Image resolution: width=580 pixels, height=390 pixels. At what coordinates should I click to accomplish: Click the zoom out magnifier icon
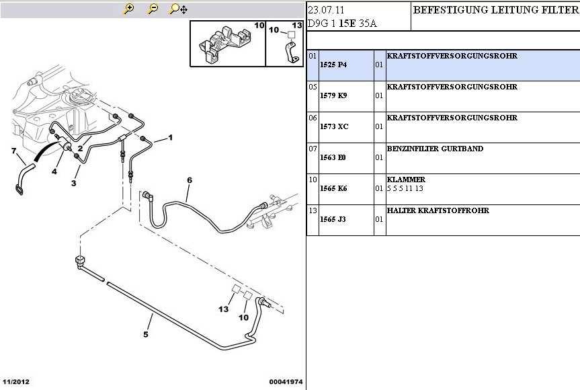[x=153, y=9]
